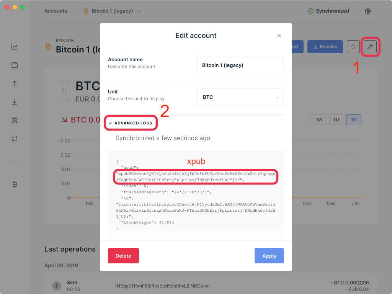
Task: Click the wrench edit account icon
Action: pyautogui.click(x=370, y=47)
